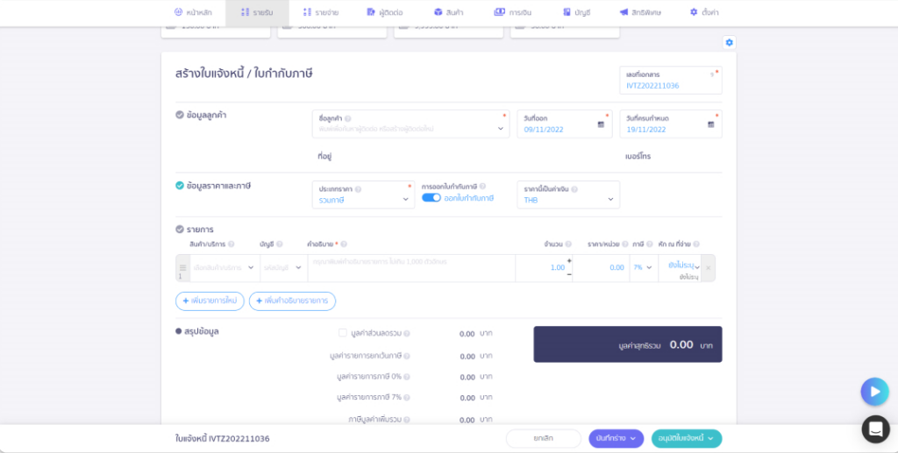Click the เพิ่มคำอธิบายรายการ add description button
Image resolution: width=898 pixels, height=453 pixels.
coord(292,301)
